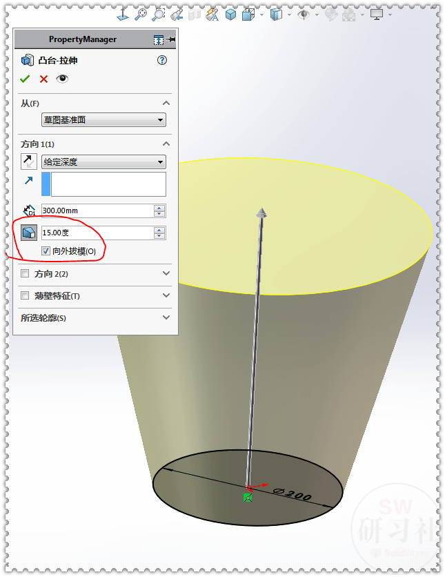Screen dimensions: 445x577
Task: Open View Settings dropdown arrow
Action: click(390, 15)
